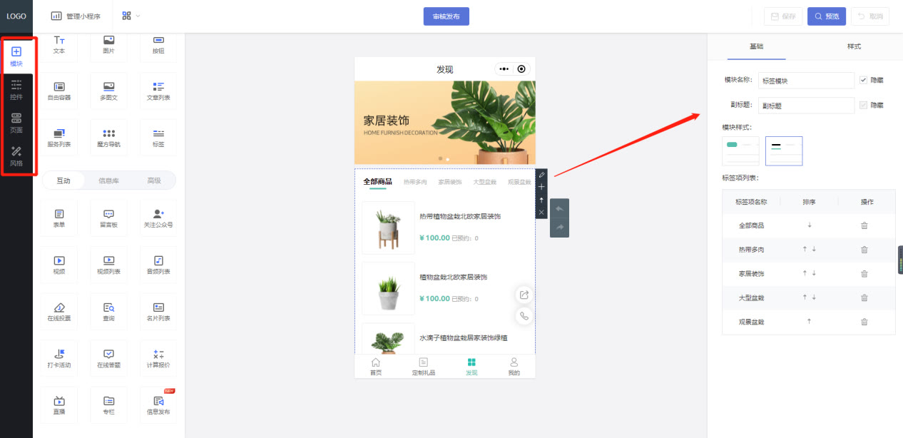Click the plus icon on module toolbar
The height and width of the screenshot is (438, 903).
click(541, 187)
